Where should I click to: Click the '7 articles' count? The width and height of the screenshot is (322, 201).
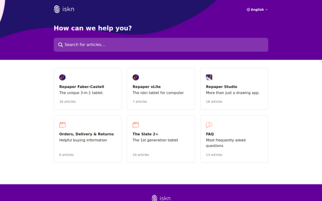pos(140,101)
